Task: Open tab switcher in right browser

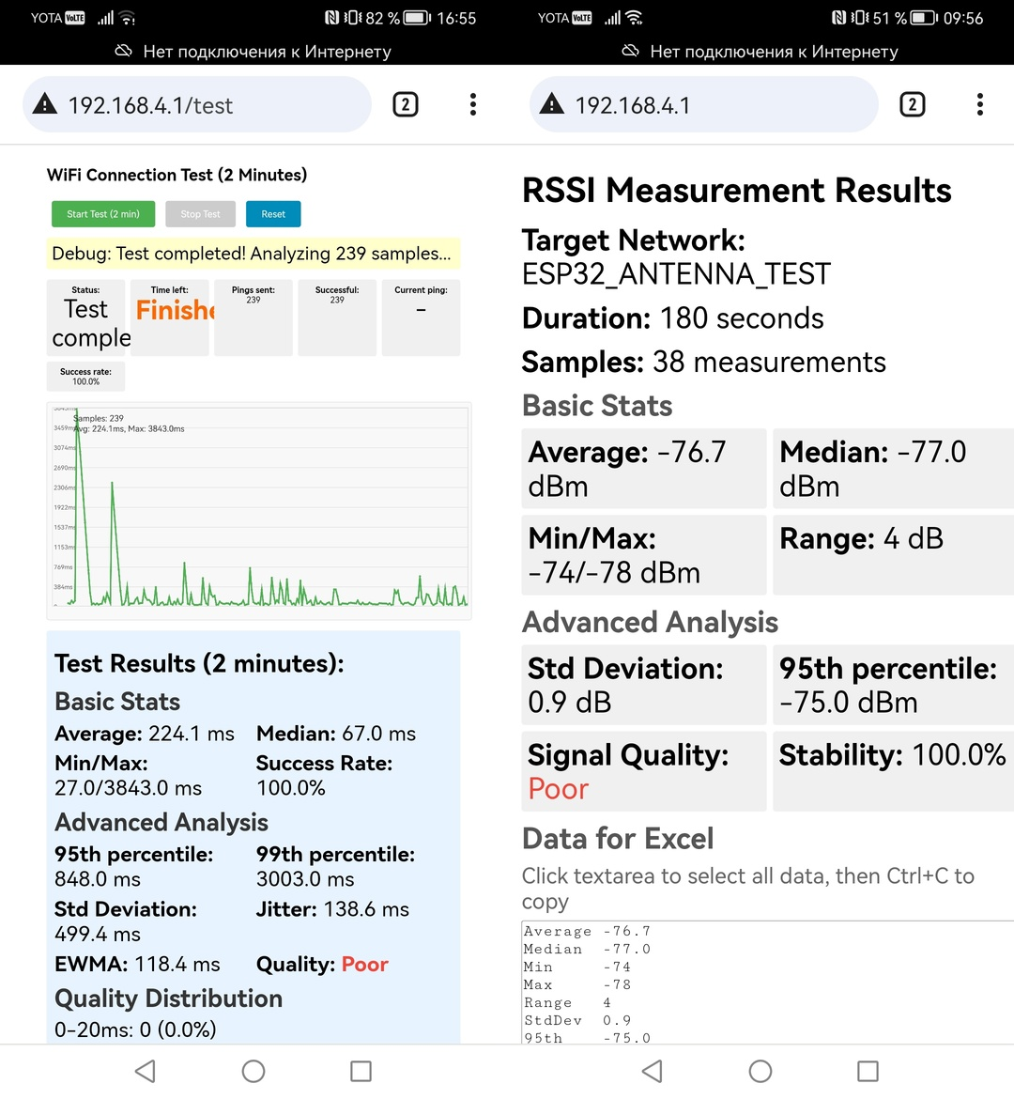Action: click(912, 104)
